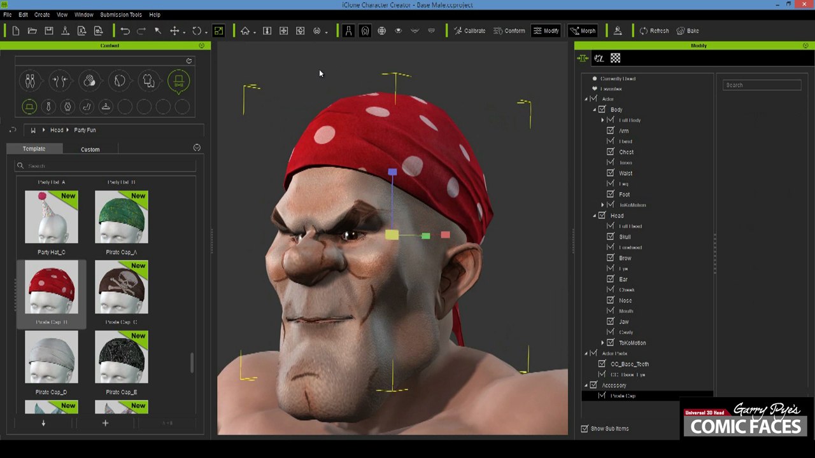The width and height of the screenshot is (815, 458).
Task: Open the Create menu
Action: pyautogui.click(x=42, y=15)
